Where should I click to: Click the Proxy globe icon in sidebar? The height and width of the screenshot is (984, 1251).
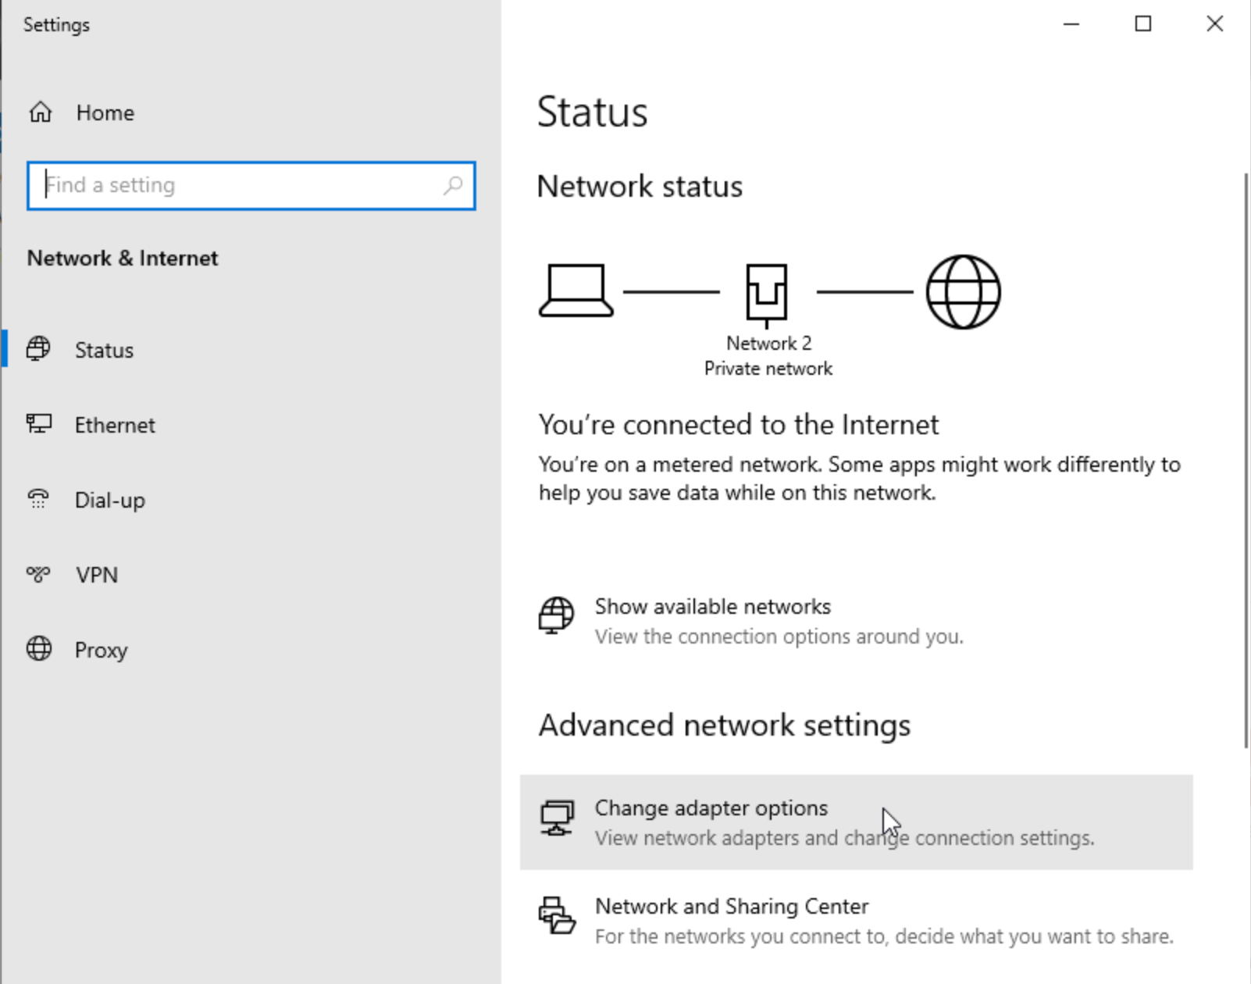(39, 649)
